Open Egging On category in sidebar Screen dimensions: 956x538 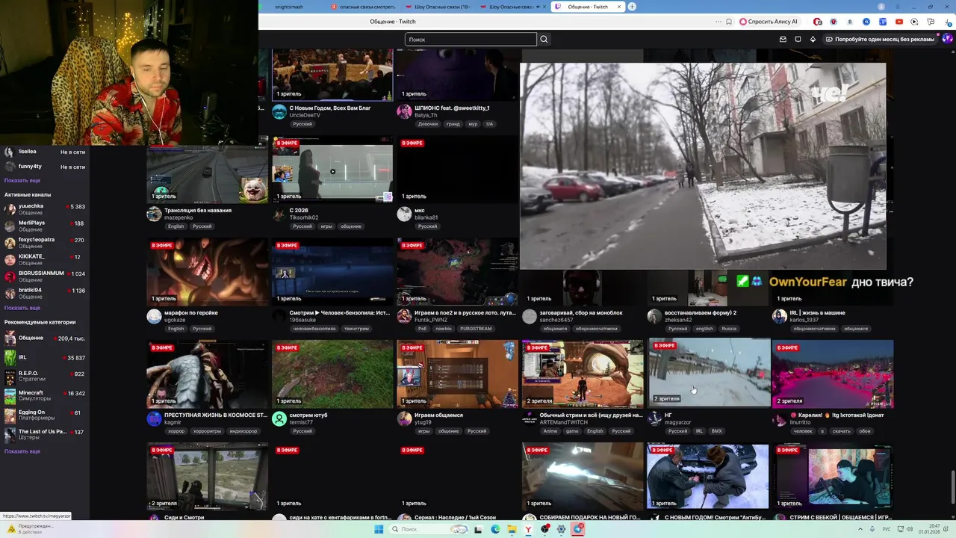[45, 415]
